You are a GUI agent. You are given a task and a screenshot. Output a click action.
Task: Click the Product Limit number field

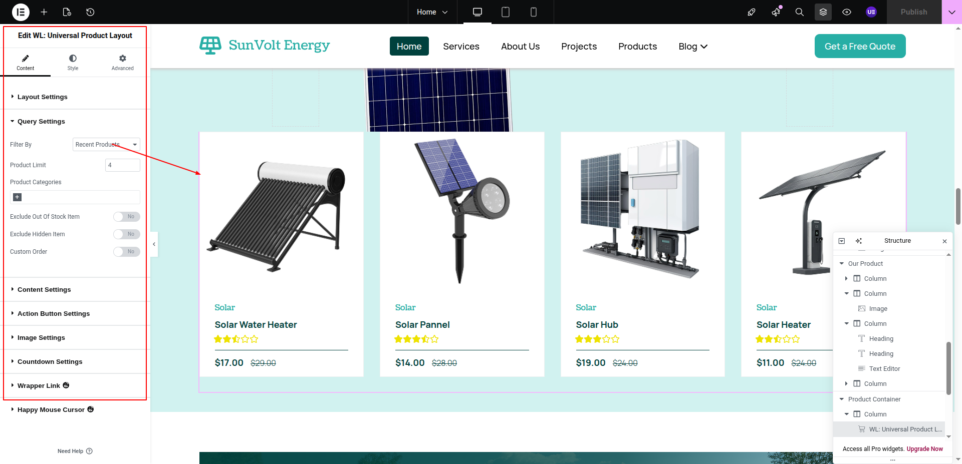[122, 165]
